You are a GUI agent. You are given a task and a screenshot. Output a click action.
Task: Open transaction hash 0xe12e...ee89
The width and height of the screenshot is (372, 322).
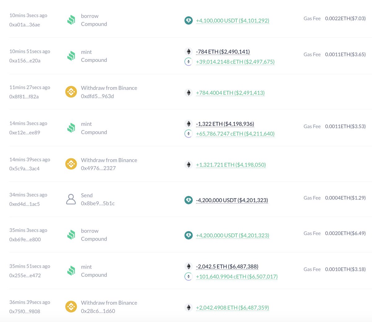pyautogui.click(x=24, y=133)
